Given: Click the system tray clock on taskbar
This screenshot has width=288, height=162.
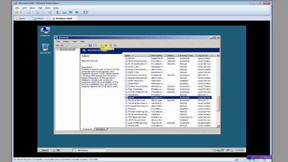Looking at the screenshot, I should (x=239, y=150).
